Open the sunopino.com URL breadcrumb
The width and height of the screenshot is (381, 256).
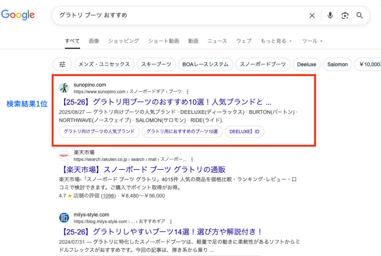pyautogui.click(x=128, y=92)
